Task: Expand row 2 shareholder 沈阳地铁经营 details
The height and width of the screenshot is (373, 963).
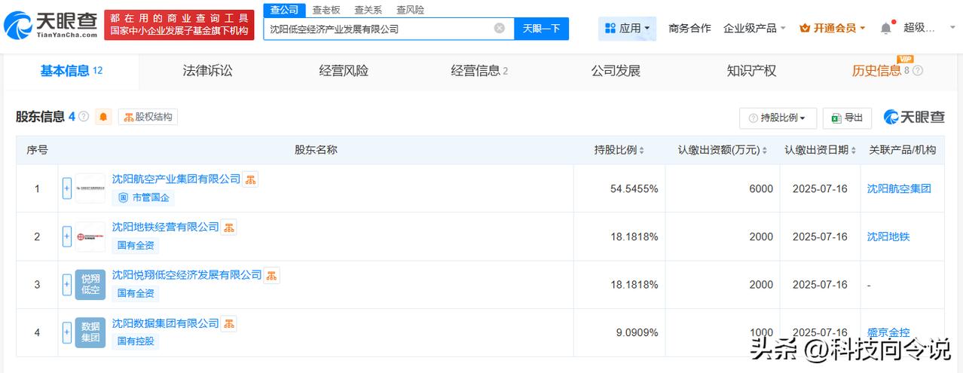Action: [67, 237]
